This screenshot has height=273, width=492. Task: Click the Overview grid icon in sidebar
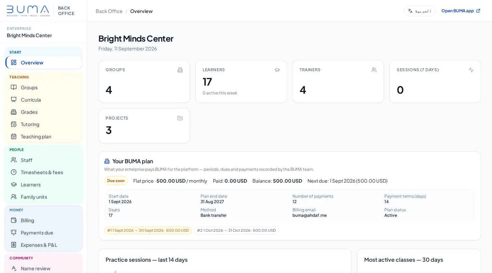(14, 62)
